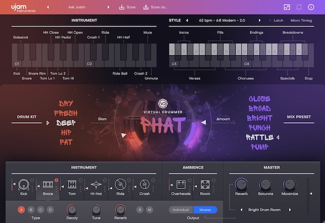Screen dimensions: 325x223
Task: Open the style selector 62 bpm Modern
Action: pyautogui.click(x=222, y=20)
